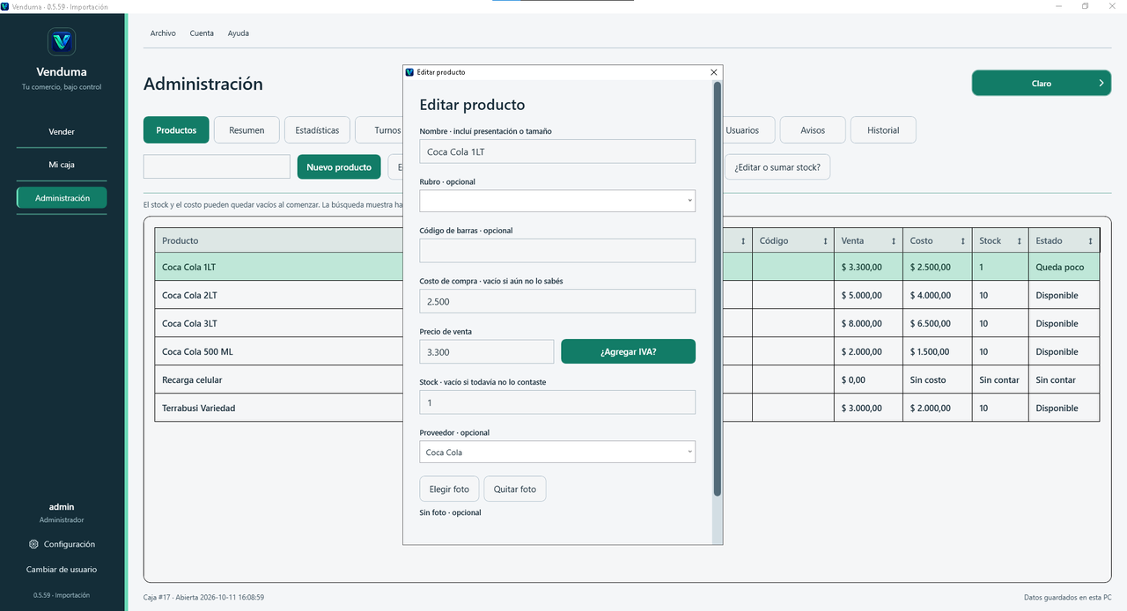Image resolution: width=1127 pixels, height=611 pixels.
Task: Select the Recarga celular row
Action: [x=627, y=379]
